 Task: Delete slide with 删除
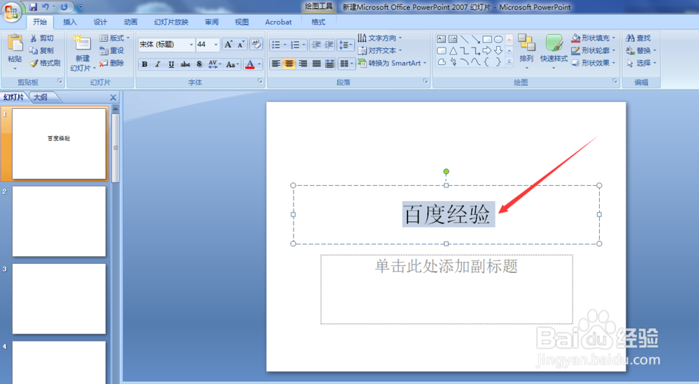click(111, 63)
